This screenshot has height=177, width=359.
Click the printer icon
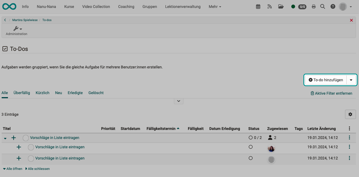click(314, 7)
